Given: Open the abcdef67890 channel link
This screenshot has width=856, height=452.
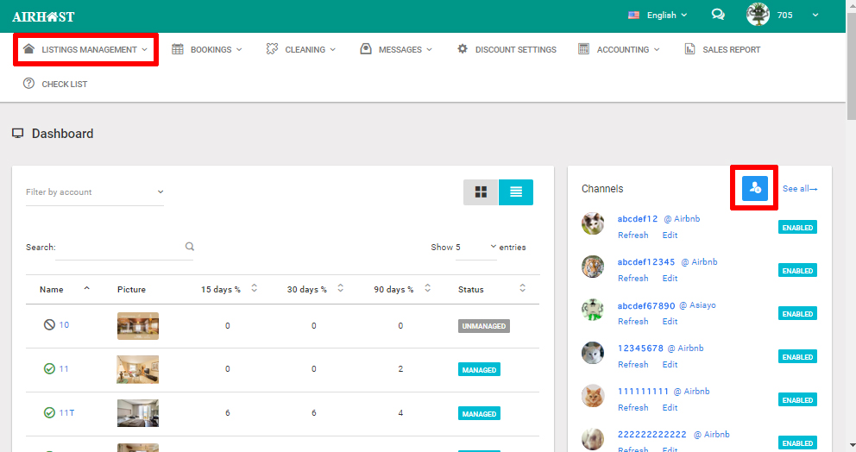Looking at the screenshot, I should pos(646,305).
